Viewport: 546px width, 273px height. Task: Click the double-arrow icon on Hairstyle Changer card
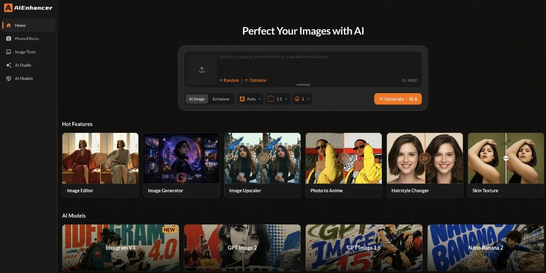pos(425,158)
